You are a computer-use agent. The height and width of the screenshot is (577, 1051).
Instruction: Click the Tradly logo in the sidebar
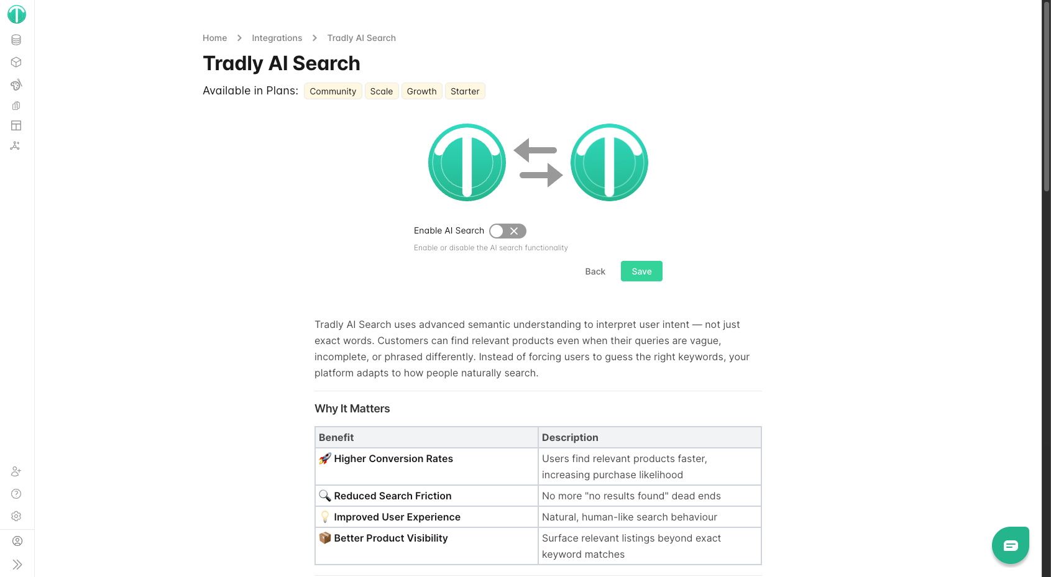17,14
